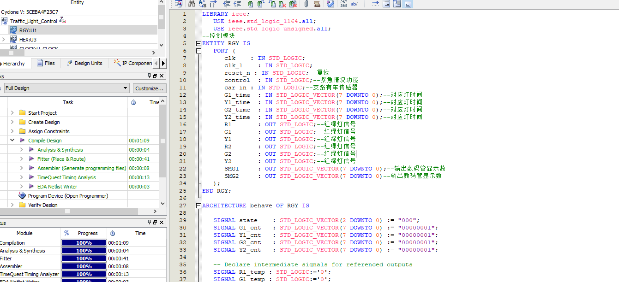Switch to the Files tab
Viewport: 619px width, 282px height.
46,63
